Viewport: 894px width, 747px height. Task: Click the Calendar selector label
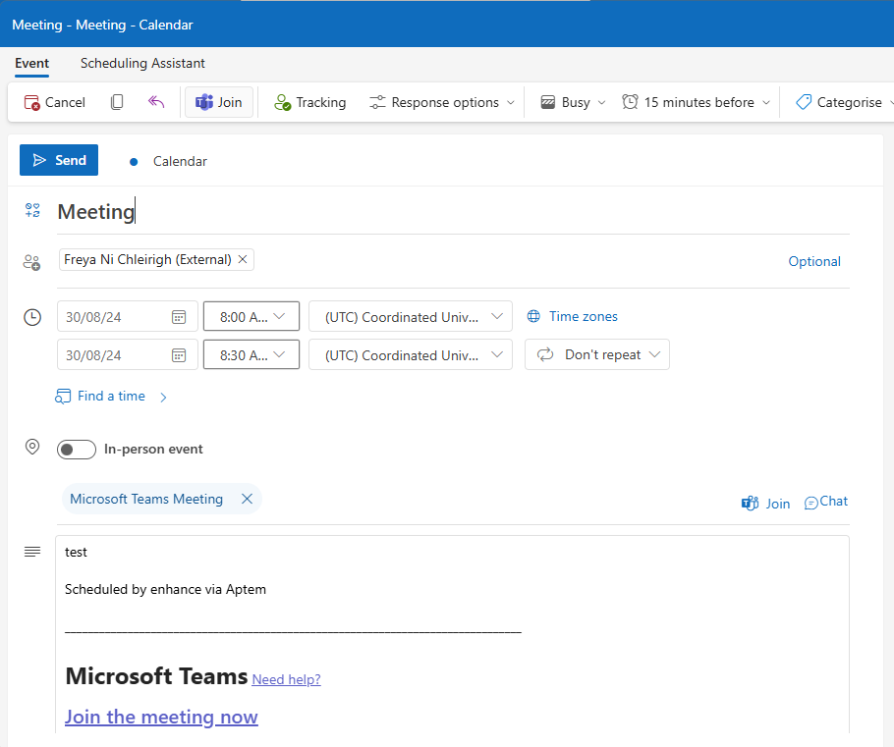[180, 161]
